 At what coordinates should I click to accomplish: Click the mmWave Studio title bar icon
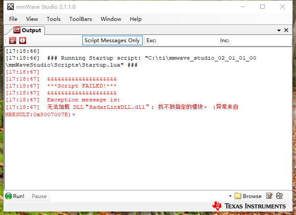pos(10,7)
